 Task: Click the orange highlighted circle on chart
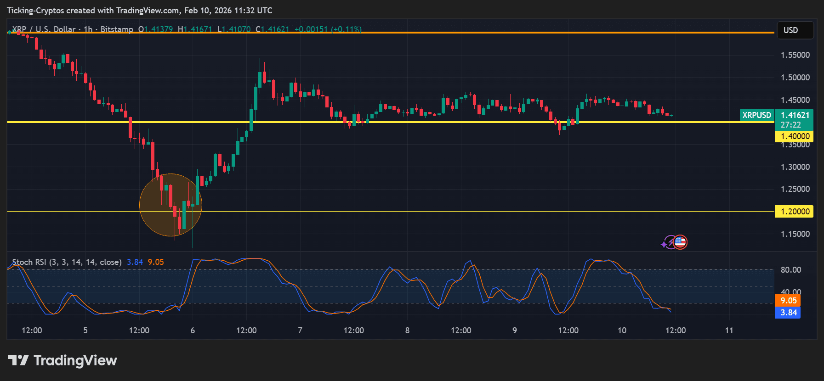tap(170, 205)
